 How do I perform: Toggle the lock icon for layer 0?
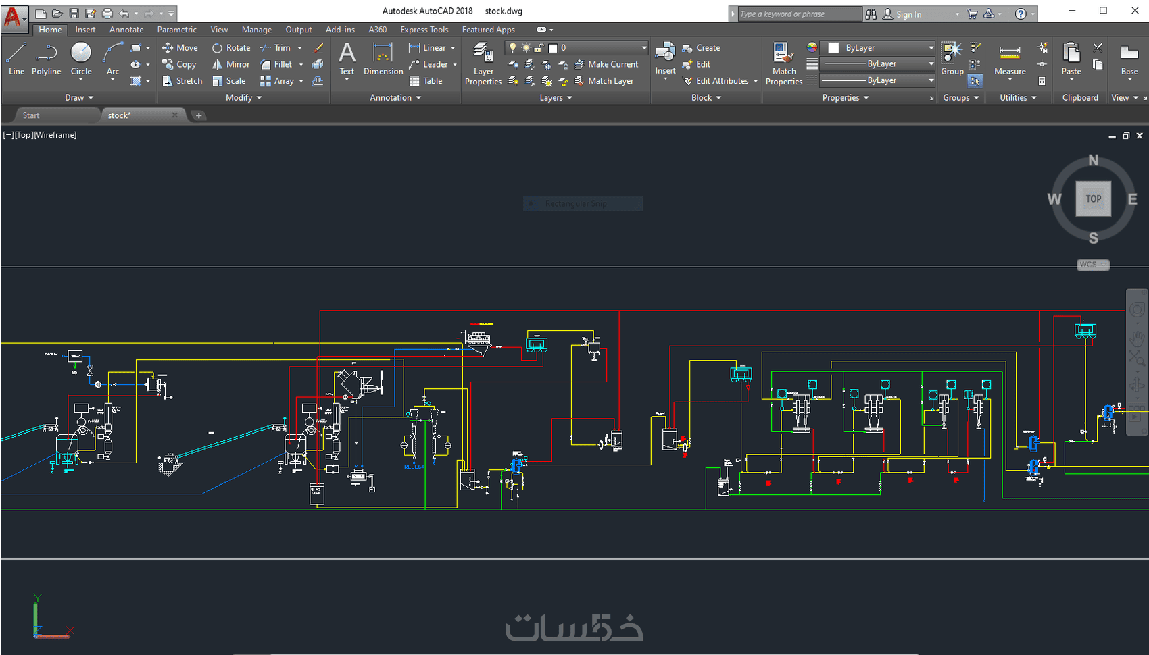point(539,47)
